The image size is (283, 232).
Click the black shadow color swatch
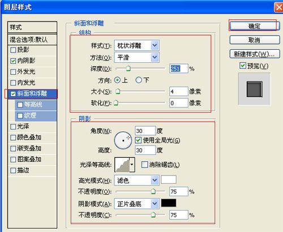(x=169, y=203)
